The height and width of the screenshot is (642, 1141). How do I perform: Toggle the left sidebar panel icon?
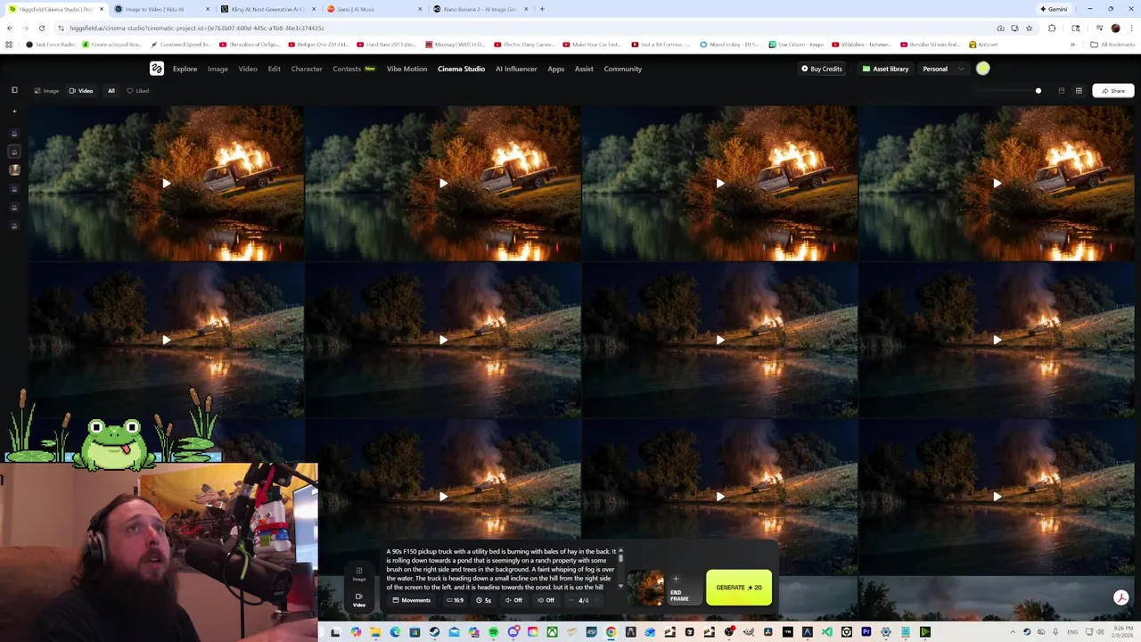coord(14,90)
